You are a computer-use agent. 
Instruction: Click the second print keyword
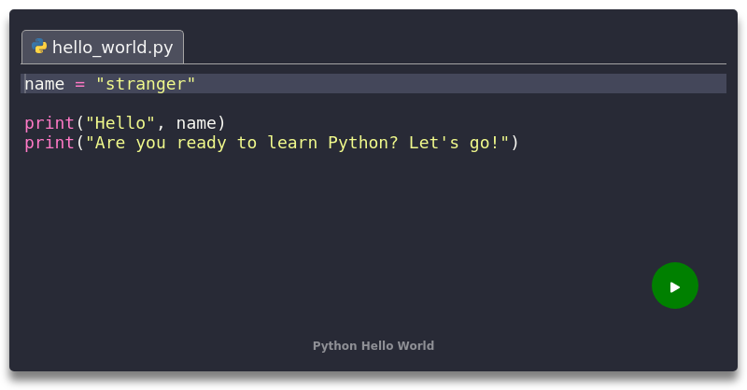49,143
